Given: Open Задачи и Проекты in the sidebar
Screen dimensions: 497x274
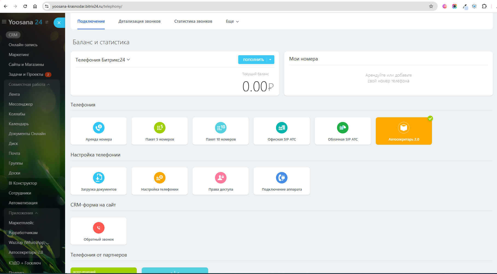Looking at the screenshot, I should 26,74.
